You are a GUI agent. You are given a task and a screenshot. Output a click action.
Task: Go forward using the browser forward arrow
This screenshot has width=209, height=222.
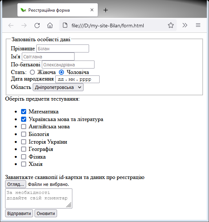point(24,26)
